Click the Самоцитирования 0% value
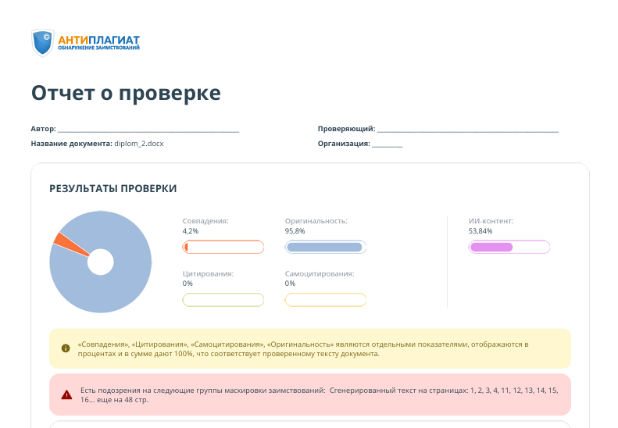The width and height of the screenshot is (618, 428). click(290, 284)
